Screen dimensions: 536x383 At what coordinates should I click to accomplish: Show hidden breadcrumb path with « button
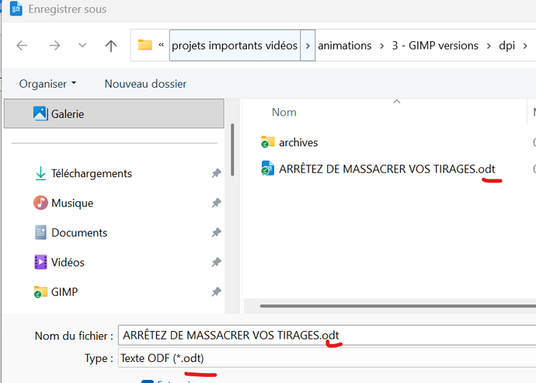(x=161, y=45)
